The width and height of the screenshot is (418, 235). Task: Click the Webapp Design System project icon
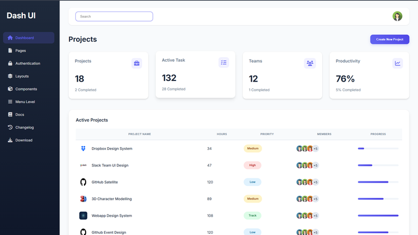click(83, 216)
